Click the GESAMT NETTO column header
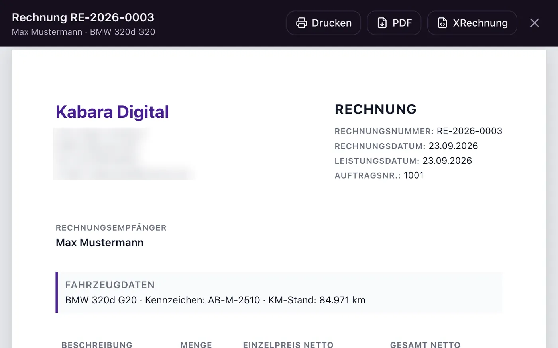The width and height of the screenshot is (558, 348). click(425, 344)
